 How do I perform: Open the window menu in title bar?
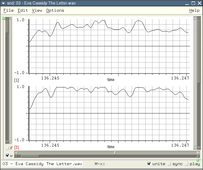point(3,3)
